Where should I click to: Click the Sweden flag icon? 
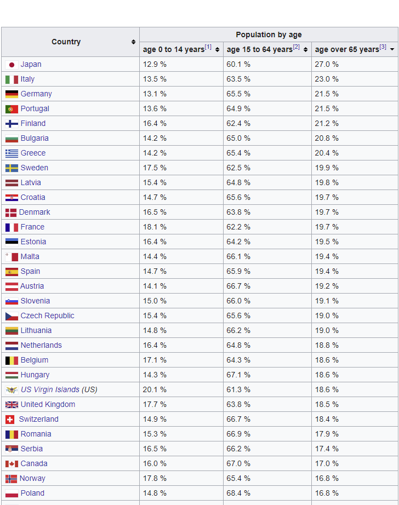coord(12,168)
